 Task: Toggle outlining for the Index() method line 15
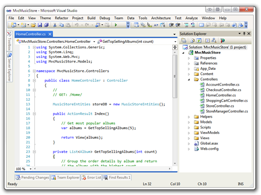point(34,114)
